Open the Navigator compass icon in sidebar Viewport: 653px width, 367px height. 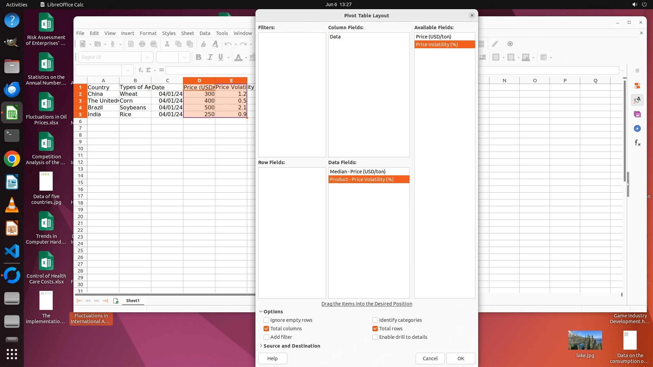tap(637, 129)
